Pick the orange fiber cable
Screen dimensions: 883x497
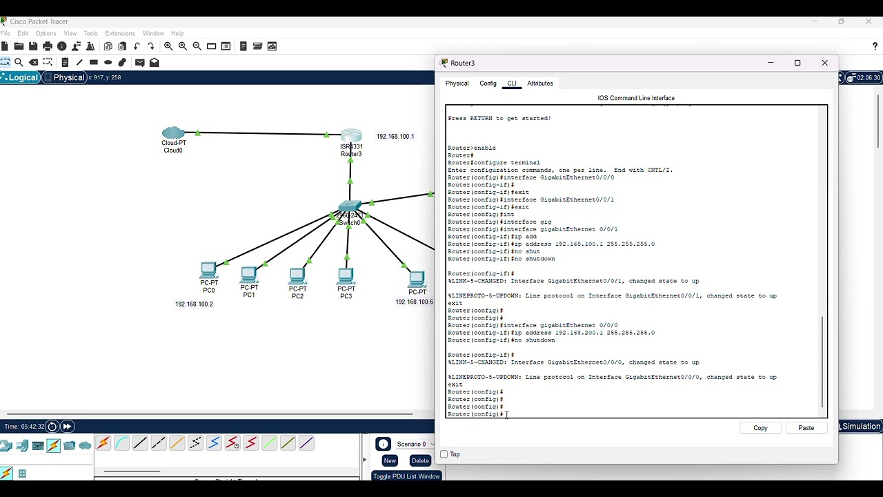[177, 443]
